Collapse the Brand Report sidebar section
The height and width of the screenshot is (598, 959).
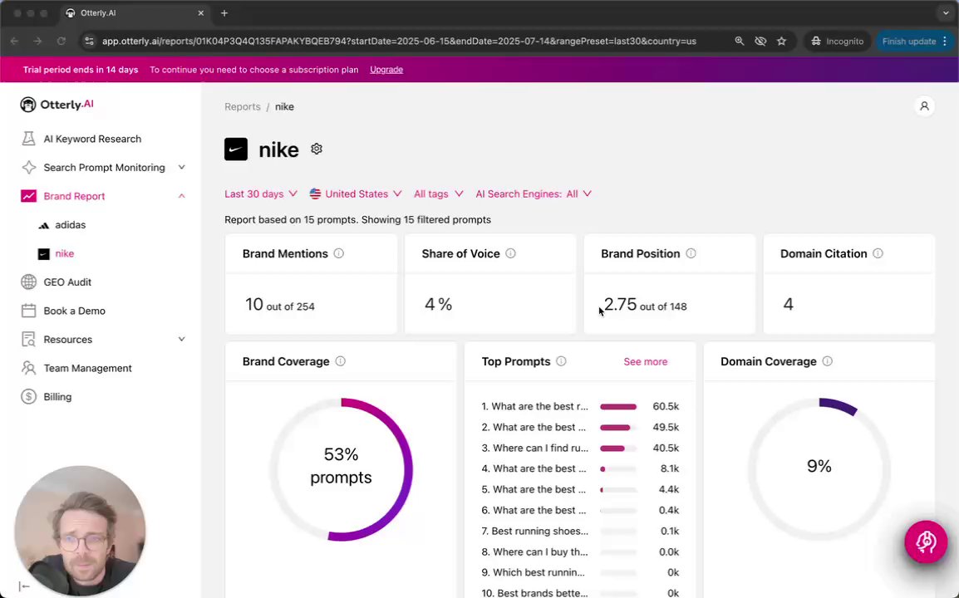click(181, 196)
